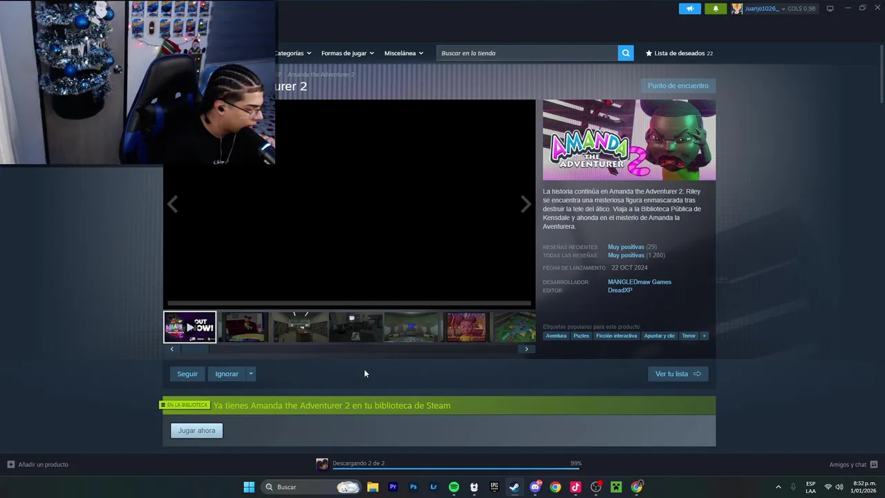Open Spotify from the taskbar
This screenshot has height=498, width=885.
454,487
